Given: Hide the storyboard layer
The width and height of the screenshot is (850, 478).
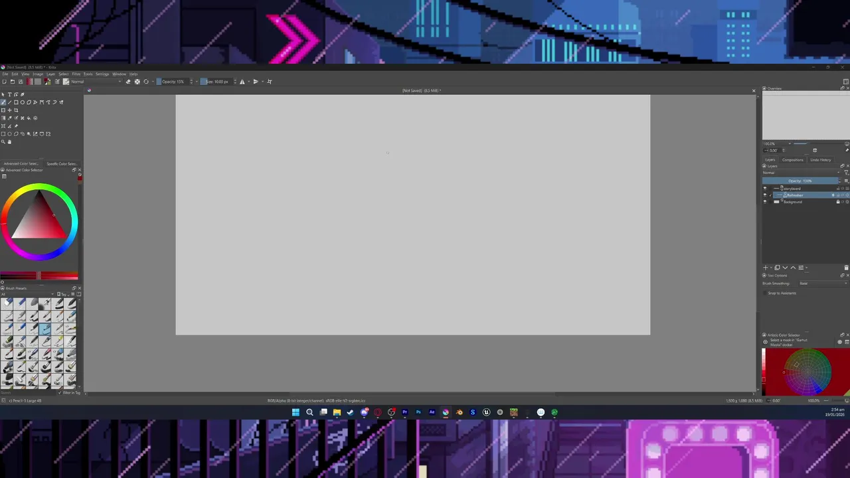Looking at the screenshot, I should click(x=765, y=189).
